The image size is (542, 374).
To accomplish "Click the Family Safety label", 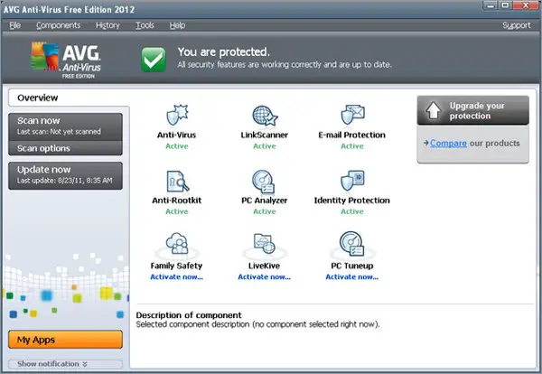I will pos(177,266).
